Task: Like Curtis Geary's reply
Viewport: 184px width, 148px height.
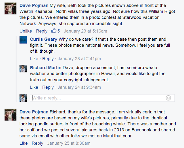Action: 34,59
